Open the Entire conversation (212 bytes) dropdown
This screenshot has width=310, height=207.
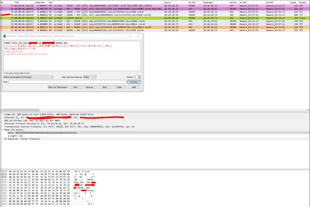pos(28,77)
